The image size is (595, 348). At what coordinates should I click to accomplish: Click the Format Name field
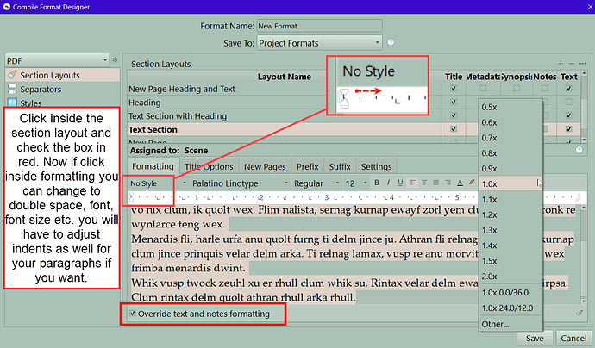(319, 26)
